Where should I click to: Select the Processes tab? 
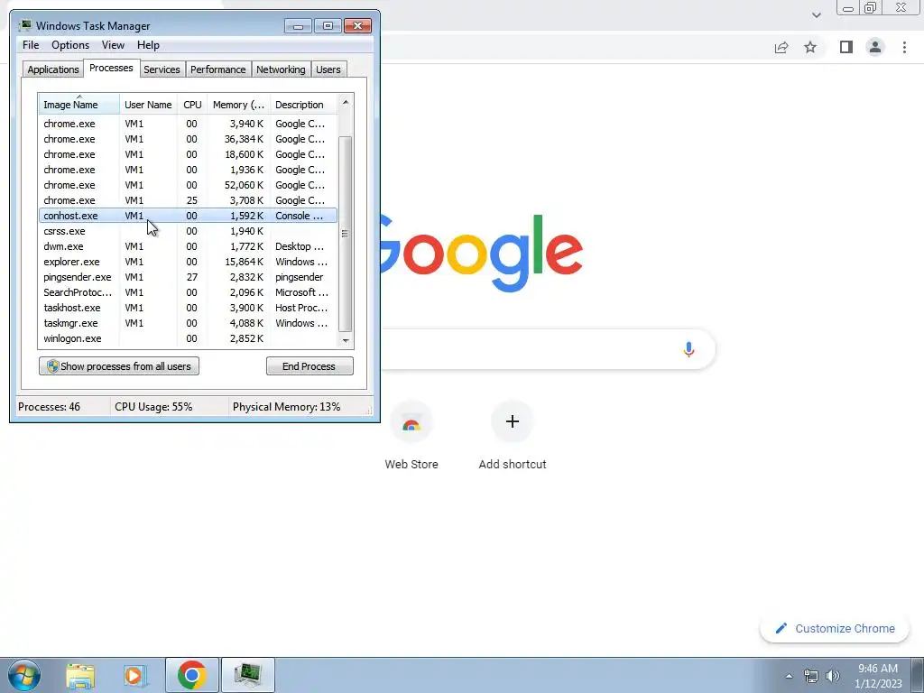coord(111,68)
